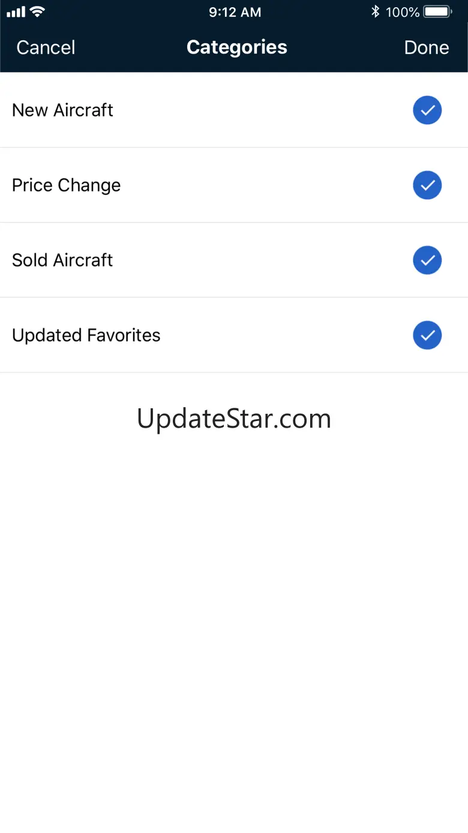Image resolution: width=468 pixels, height=833 pixels.
Task: Tap the Updated Favorites label text
Action: pyautogui.click(x=86, y=336)
